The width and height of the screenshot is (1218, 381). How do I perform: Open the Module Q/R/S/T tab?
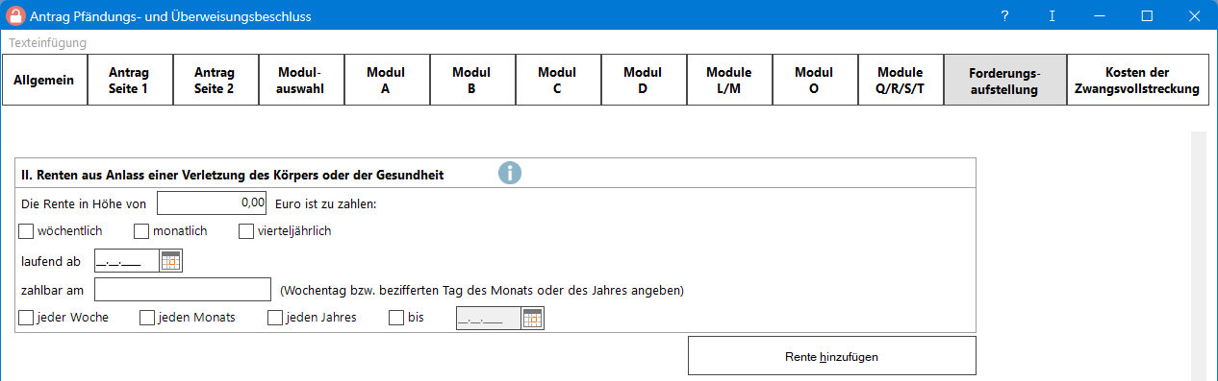901,80
